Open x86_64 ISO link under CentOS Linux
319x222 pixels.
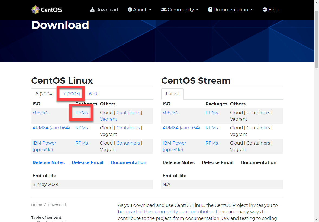pyautogui.click(x=40, y=113)
